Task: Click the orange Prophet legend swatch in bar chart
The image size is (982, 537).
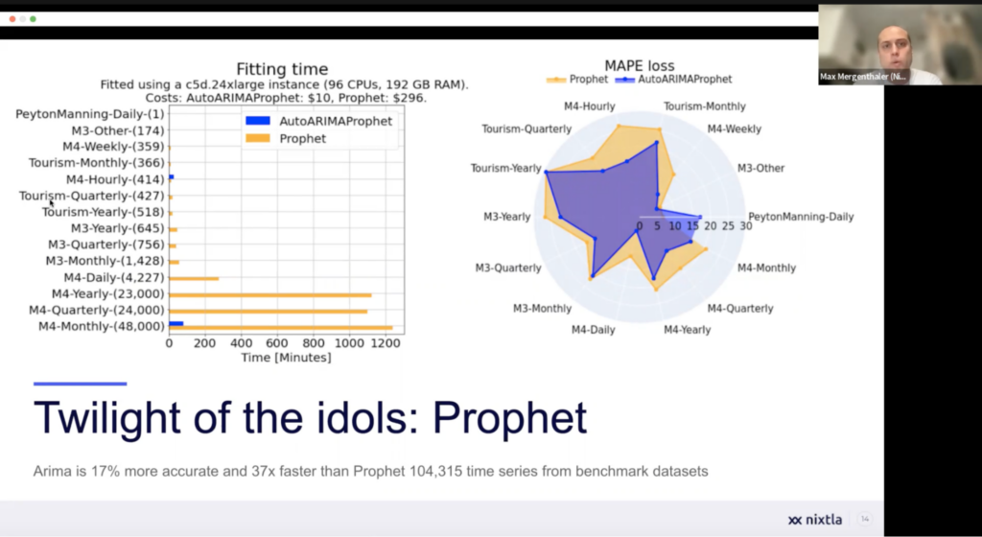Action: 256,138
